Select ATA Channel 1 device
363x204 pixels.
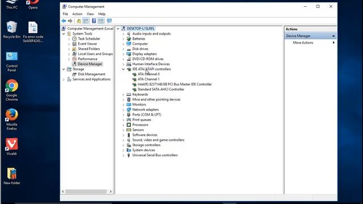tap(149, 79)
